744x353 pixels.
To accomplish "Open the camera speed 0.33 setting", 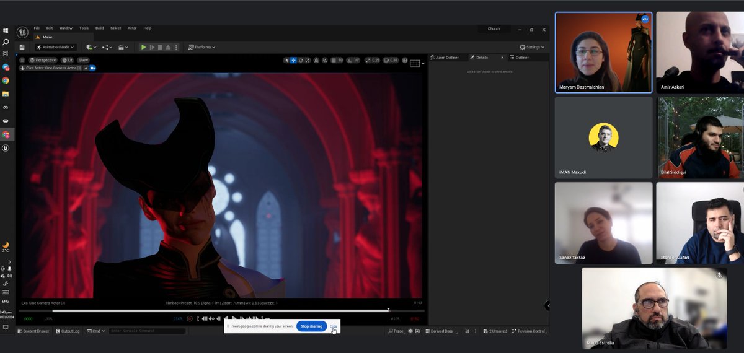I will coord(391,60).
